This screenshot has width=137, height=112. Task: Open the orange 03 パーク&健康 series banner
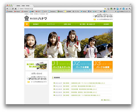click(x=103, y=67)
